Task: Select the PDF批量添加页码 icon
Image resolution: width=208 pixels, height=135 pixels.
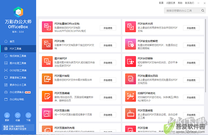Action: click(130, 79)
